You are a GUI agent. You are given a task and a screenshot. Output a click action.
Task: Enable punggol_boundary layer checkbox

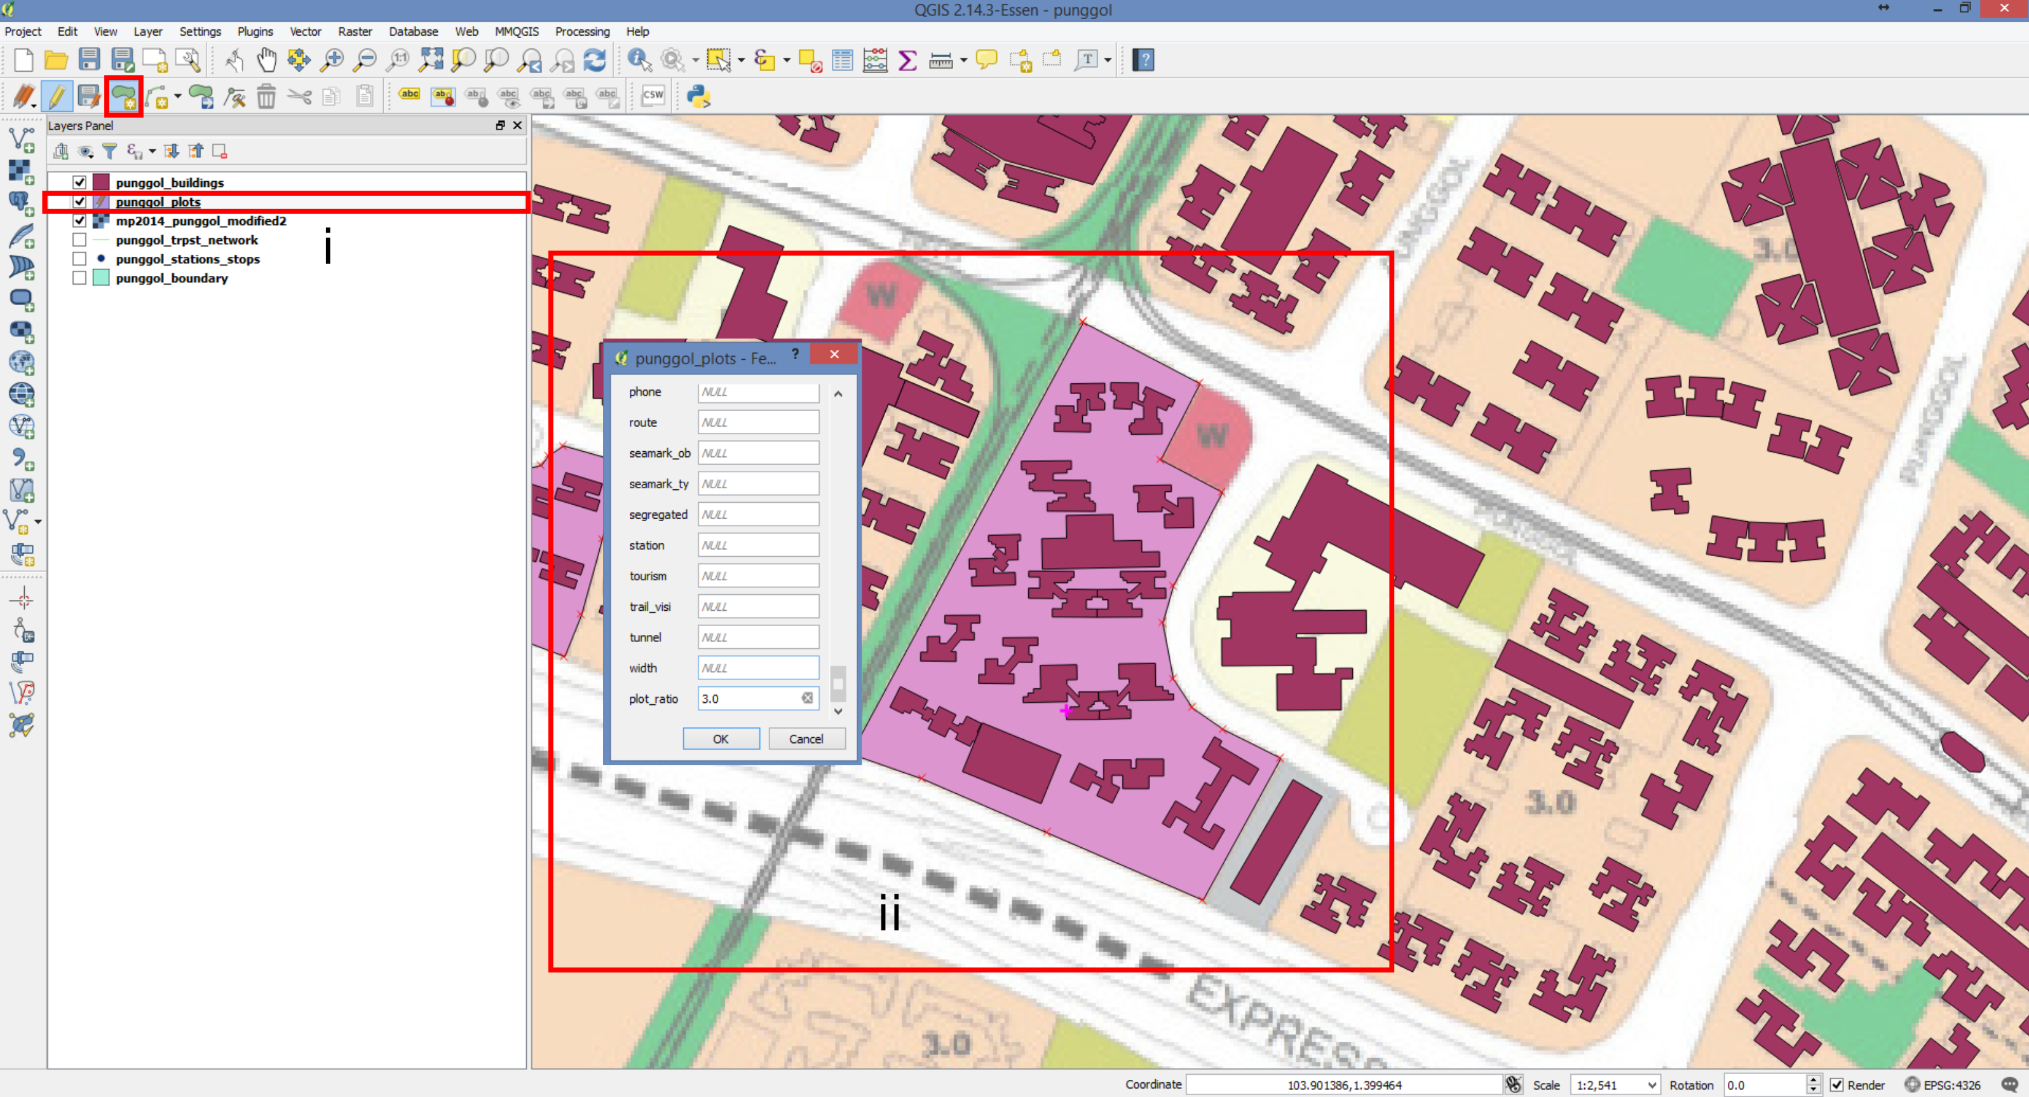pyautogui.click(x=79, y=278)
